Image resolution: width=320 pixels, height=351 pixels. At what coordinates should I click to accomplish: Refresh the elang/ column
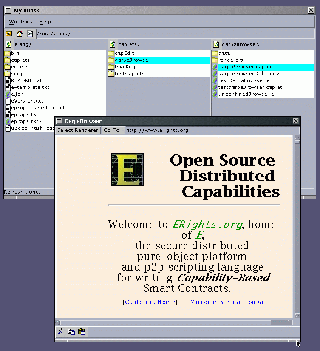point(8,44)
